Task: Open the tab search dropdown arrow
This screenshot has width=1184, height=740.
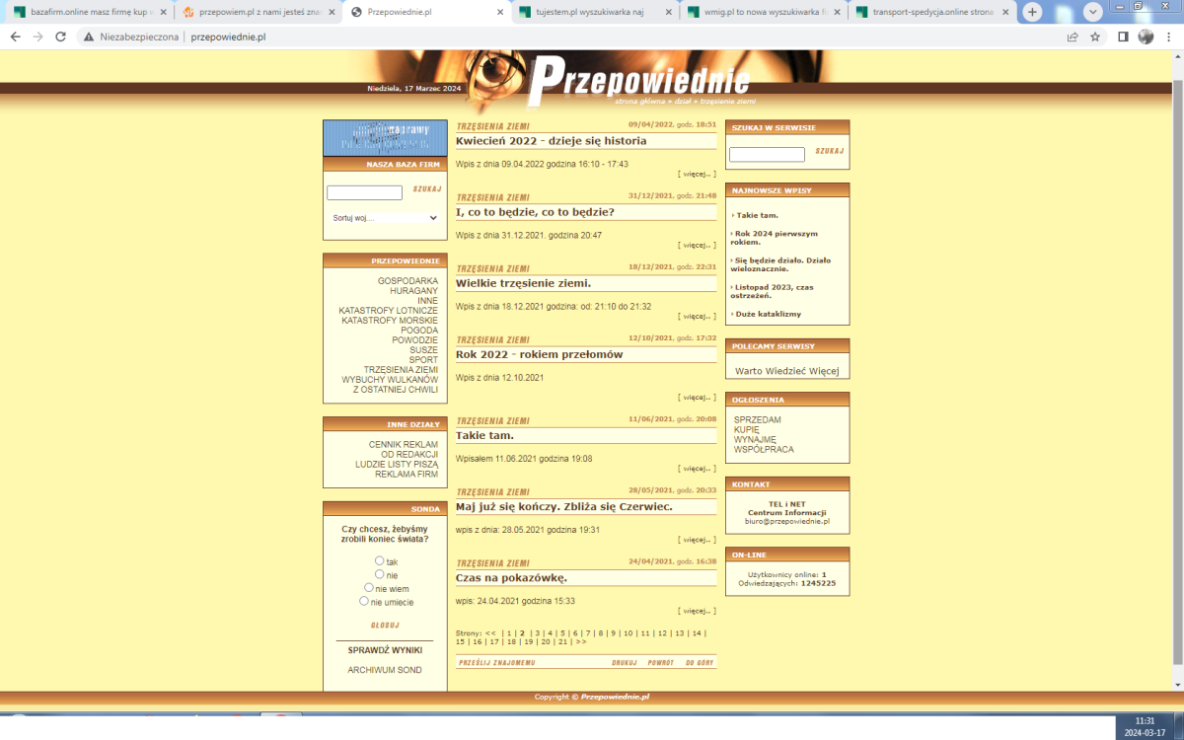Action: [1093, 12]
